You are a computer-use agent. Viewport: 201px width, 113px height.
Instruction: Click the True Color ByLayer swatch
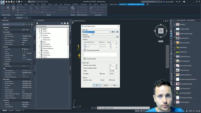coord(23,49)
